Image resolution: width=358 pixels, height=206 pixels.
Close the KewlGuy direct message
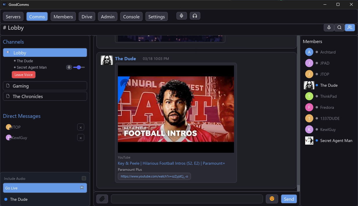(x=81, y=137)
